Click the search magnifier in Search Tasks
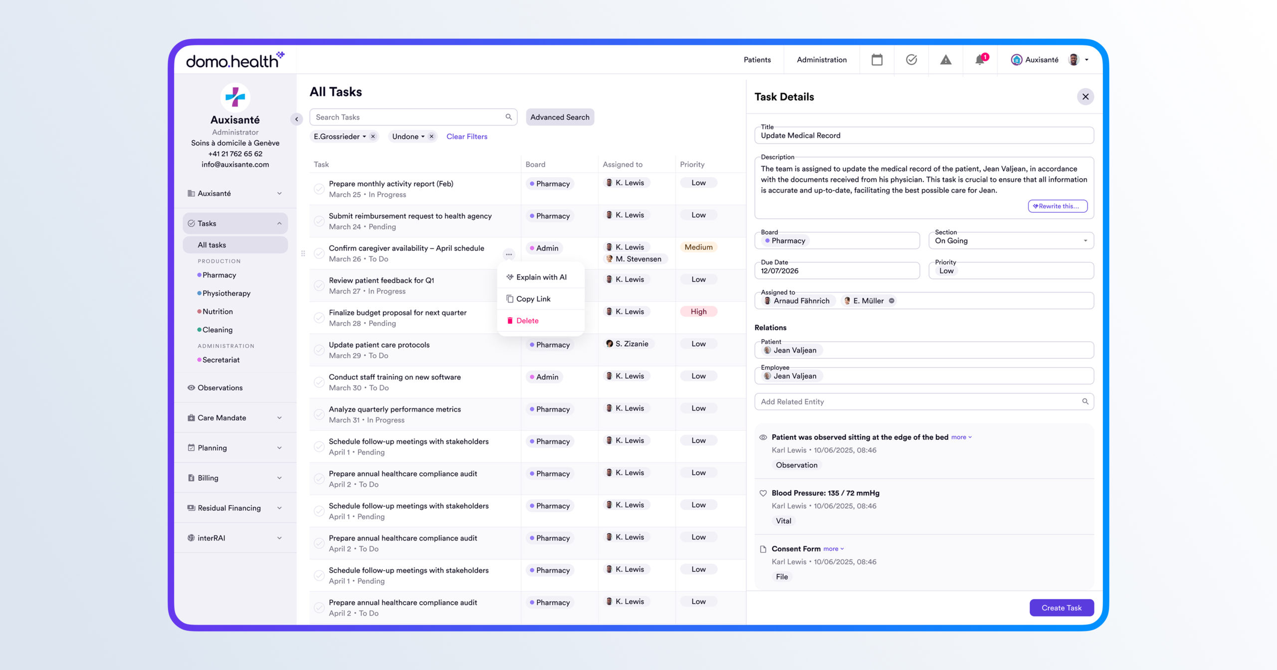1277x670 pixels. 508,117
